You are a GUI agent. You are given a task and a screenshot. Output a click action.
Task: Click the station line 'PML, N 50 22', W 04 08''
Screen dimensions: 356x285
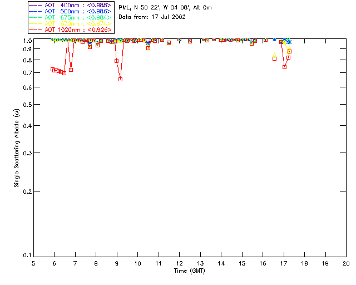click(155, 8)
